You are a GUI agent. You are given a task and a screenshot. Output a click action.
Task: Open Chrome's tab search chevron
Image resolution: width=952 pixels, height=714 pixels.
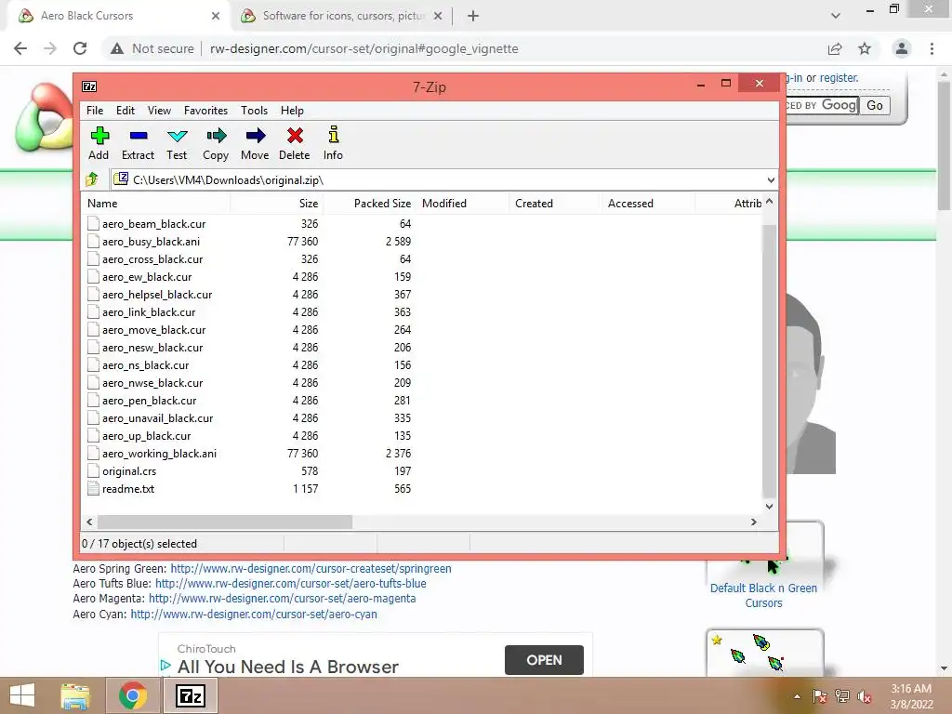tap(836, 16)
